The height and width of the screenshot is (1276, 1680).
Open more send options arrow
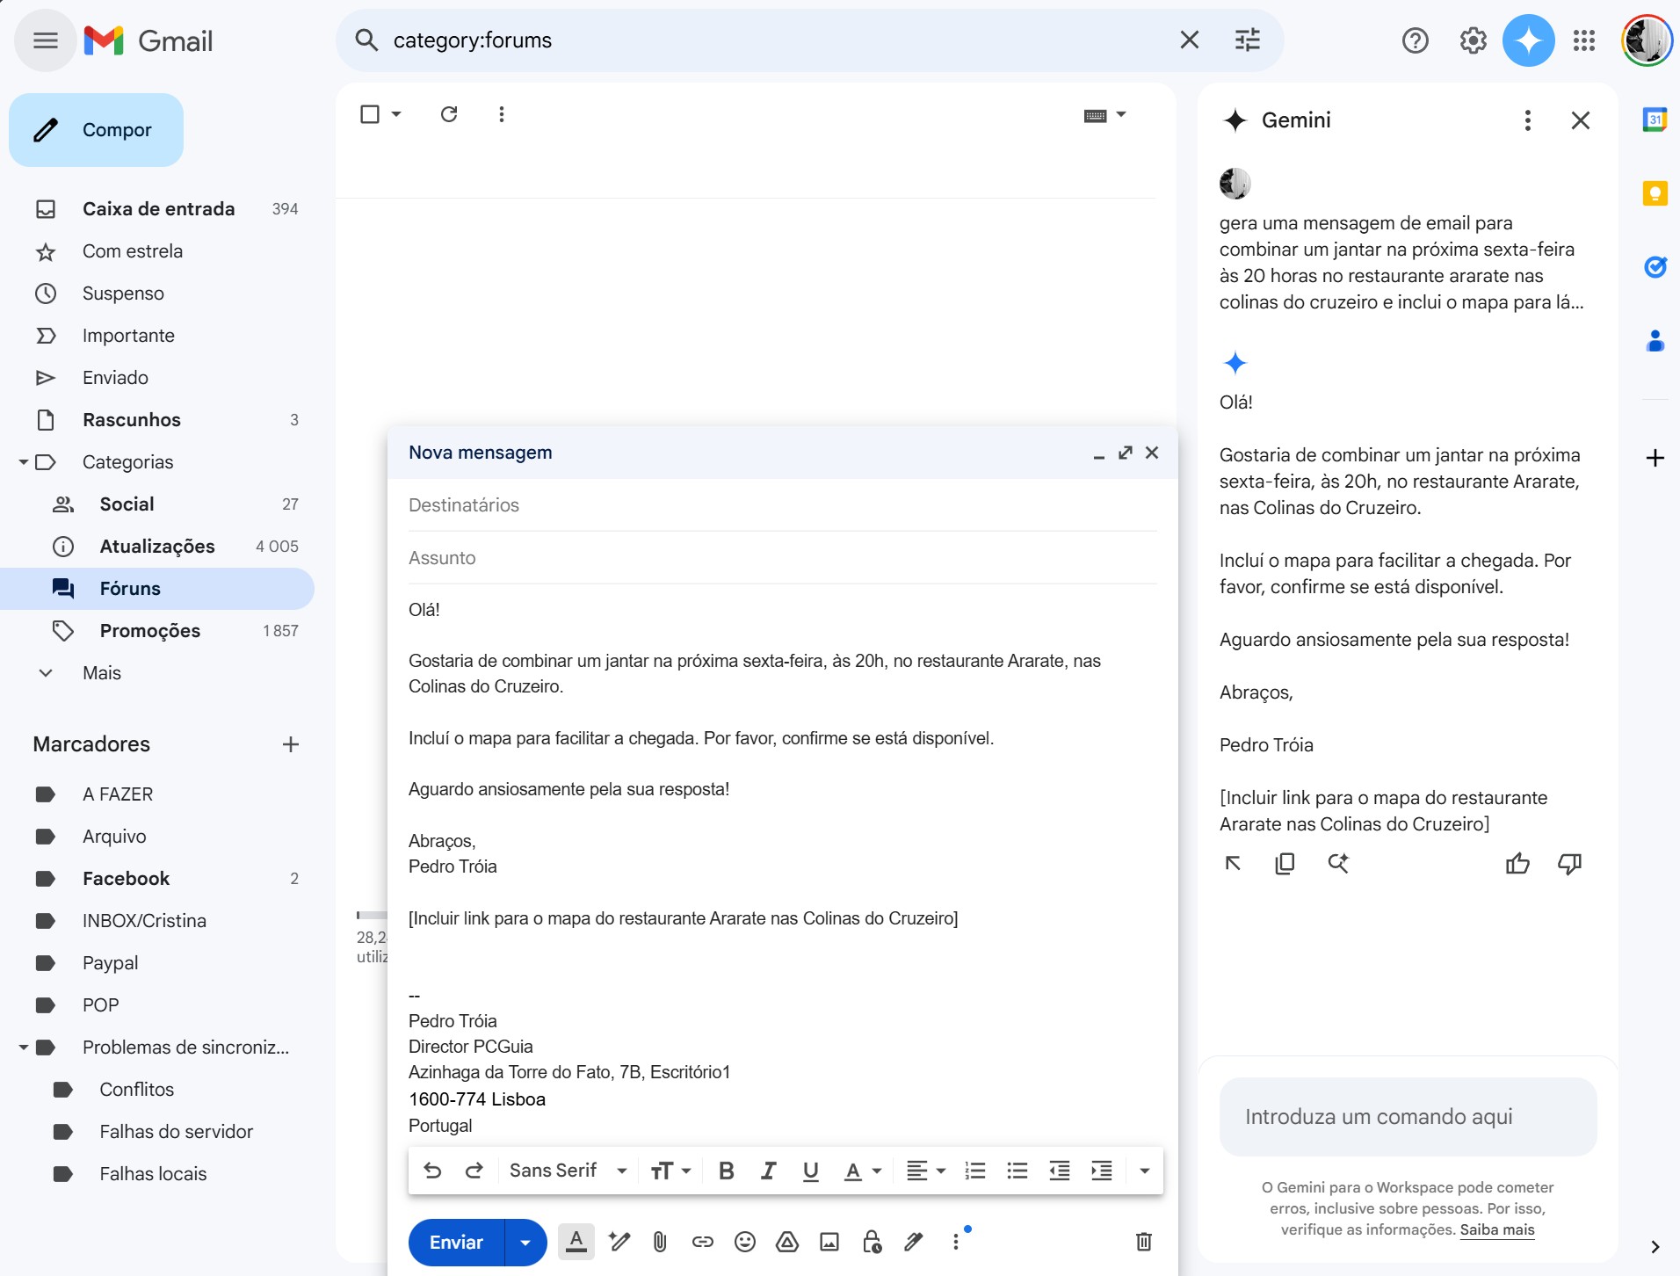click(x=525, y=1242)
